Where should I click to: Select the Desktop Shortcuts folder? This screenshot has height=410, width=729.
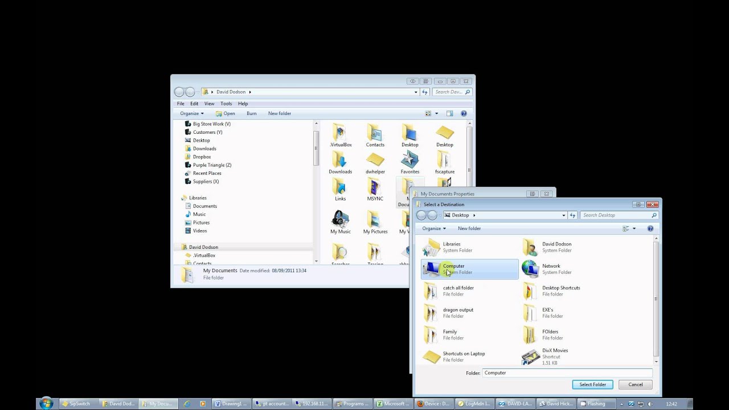[570, 291]
